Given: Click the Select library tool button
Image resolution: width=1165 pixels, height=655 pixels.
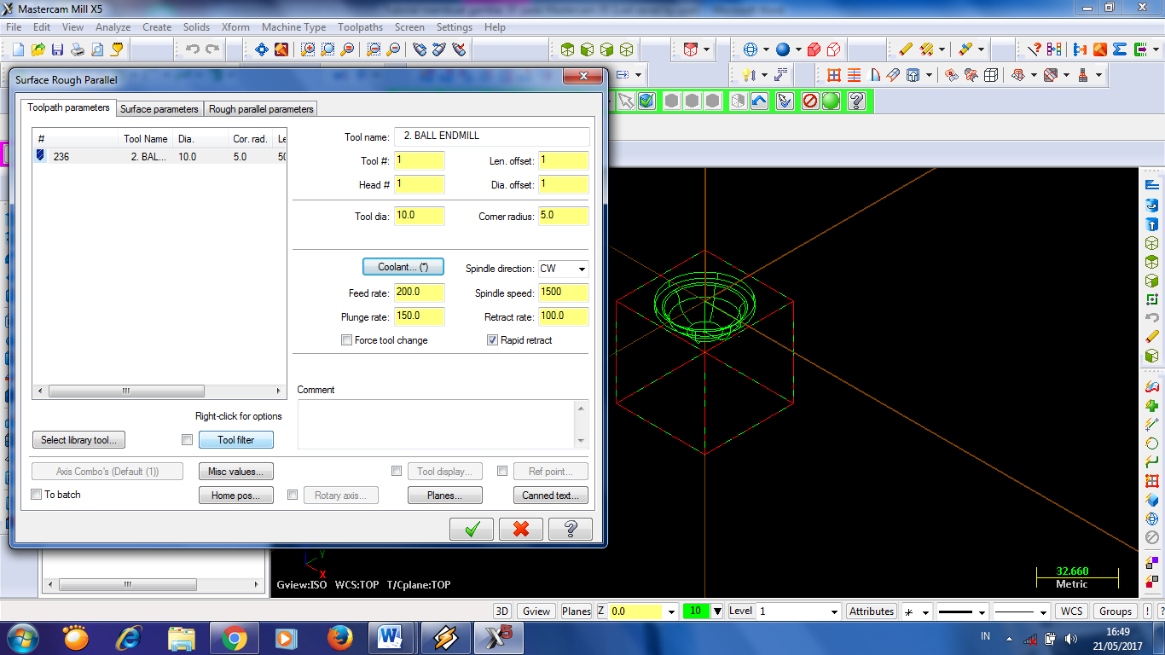Looking at the screenshot, I should point(79,440).
